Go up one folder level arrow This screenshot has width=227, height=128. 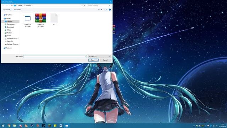pyautogui.click(x=12, y=6)
